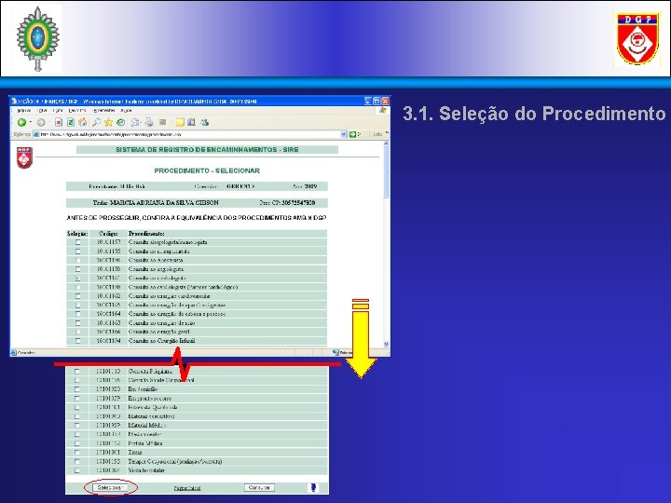
Task: Check the Consulta ao cirurgião cardiovascular checkbox
Action: [x=77, y=296]
